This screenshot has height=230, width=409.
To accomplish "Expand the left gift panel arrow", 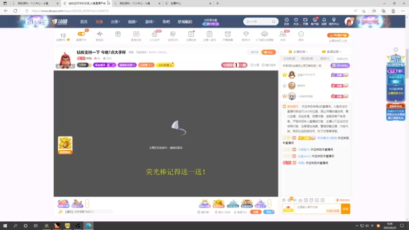I will coord(87,203).
